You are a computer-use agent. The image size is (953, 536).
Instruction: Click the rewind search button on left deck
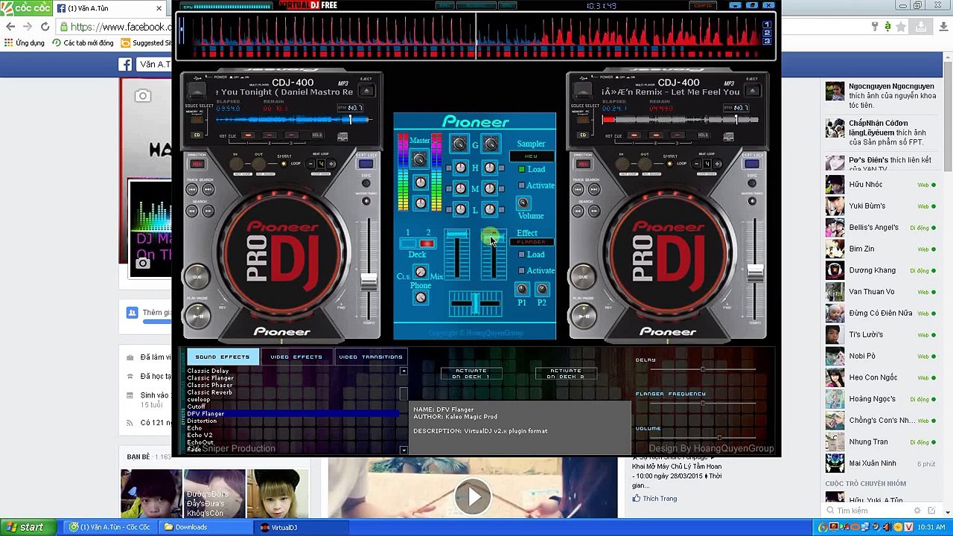(x=192, y=211)
